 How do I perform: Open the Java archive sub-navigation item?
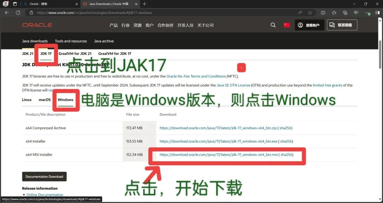(104, 41)
